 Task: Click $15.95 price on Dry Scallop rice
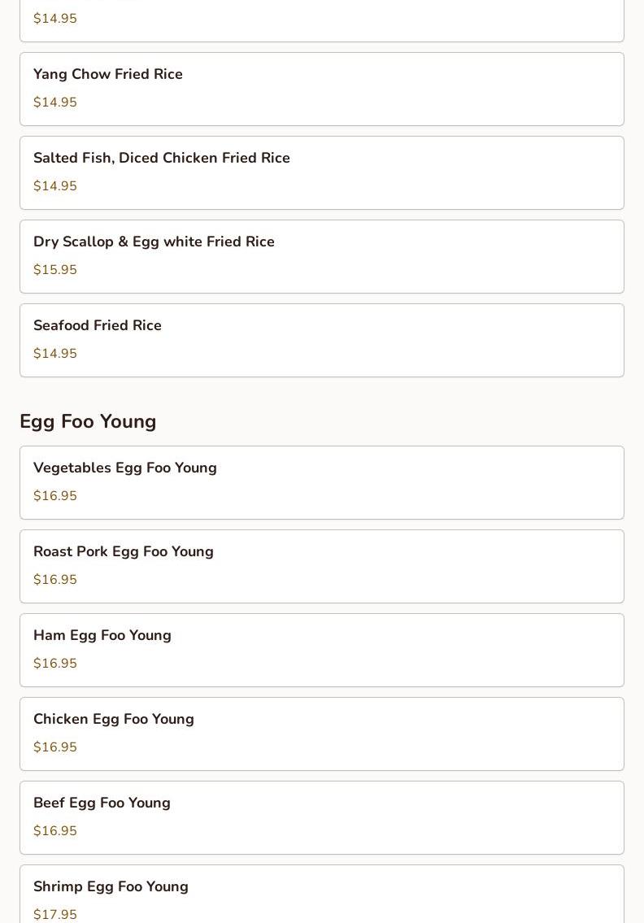[55, 270]
